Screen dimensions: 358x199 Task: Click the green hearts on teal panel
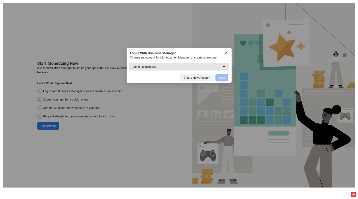251,43
